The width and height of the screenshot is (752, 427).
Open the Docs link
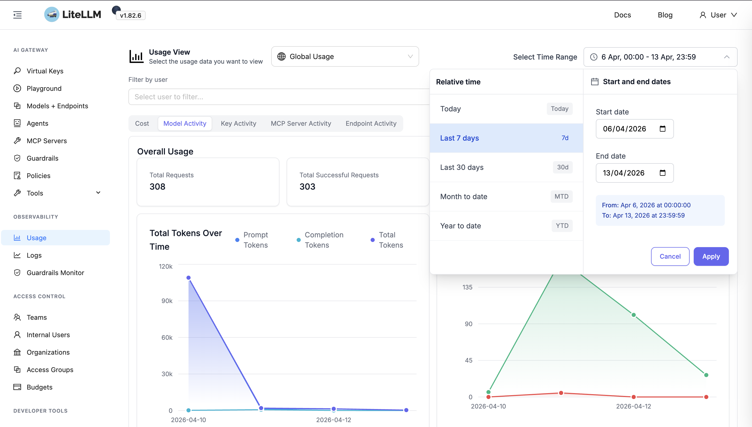pos(623,15)
